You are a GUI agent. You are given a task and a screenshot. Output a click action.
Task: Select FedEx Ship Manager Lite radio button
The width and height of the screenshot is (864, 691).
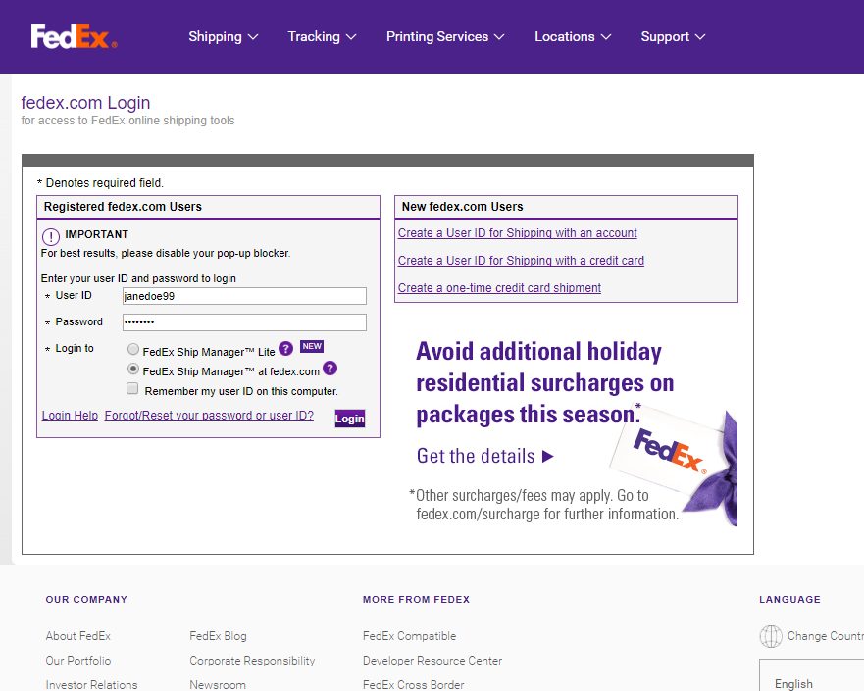click(133, 349)
